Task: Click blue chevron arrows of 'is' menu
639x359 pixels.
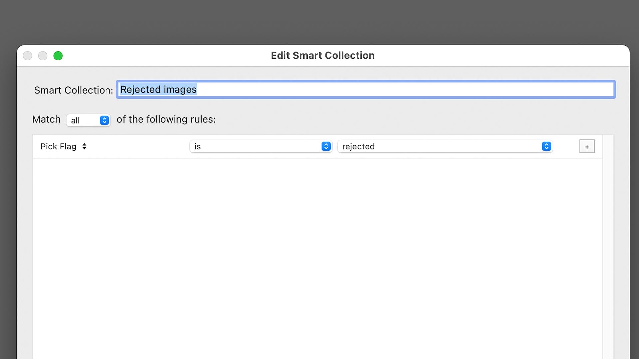Action: coord(326,147)
